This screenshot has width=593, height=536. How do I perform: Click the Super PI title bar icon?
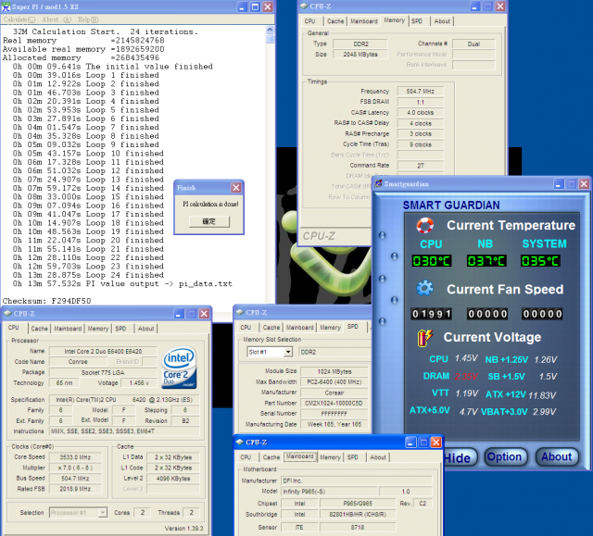point(6,6)
